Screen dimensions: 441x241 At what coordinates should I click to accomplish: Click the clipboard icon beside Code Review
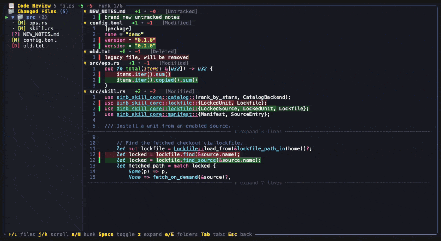(x=11, y=6)
